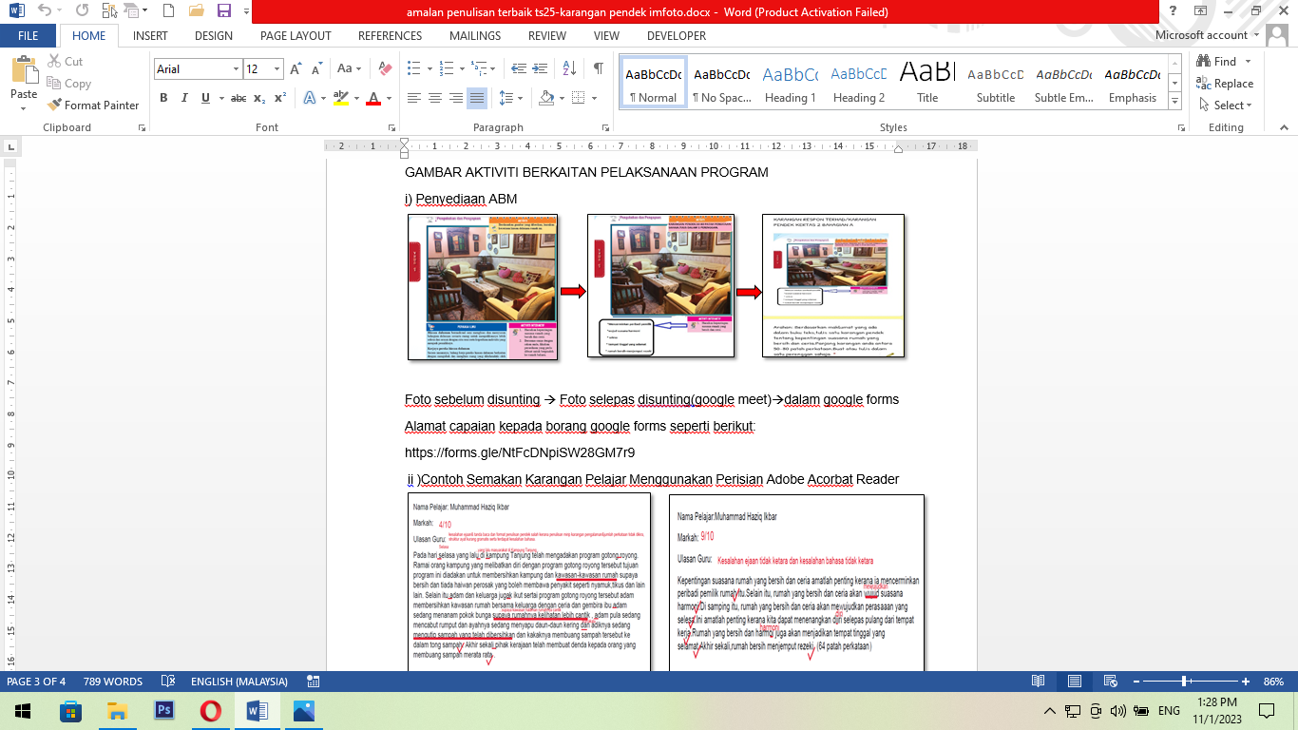1298x730 pixels.
Task: Switch to the DEVELOPER tab
Action: click(677, 36)
